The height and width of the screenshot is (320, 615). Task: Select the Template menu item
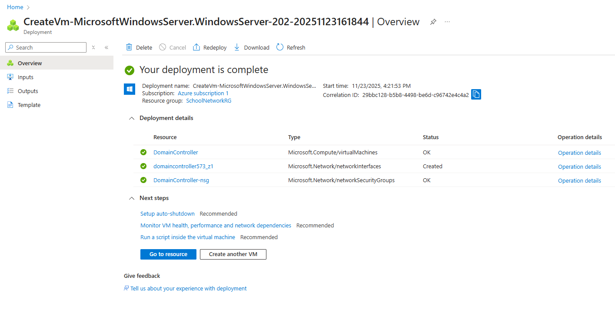click(29, 105)
